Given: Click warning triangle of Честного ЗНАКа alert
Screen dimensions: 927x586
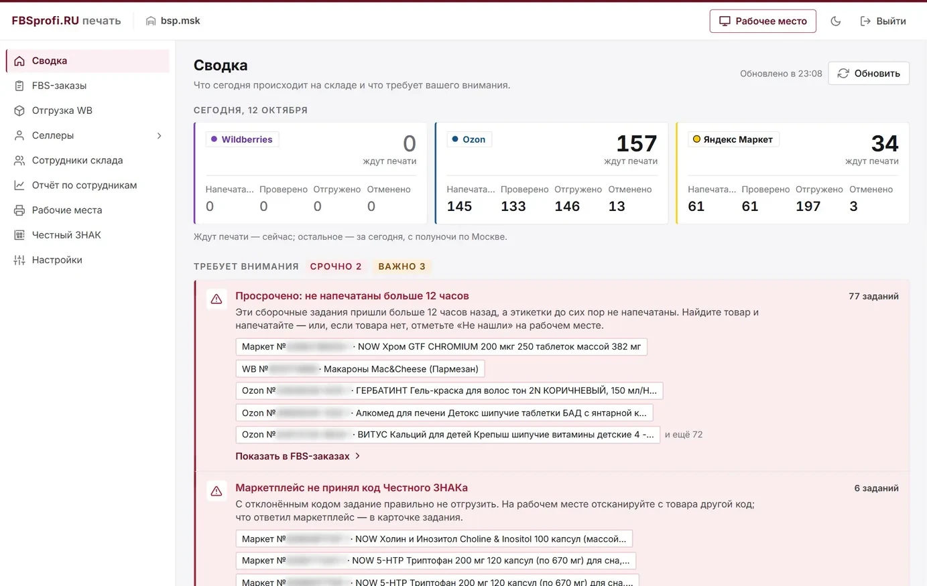Looking at the screenshot, I should click(x=217, y=492).
